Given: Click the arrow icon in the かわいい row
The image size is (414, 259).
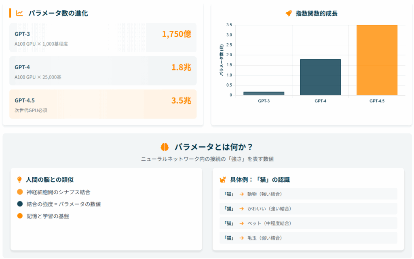Looking at the screenshot, I should pos(241,209).
